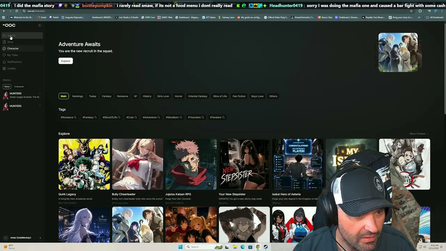
Task: Open the All Bookmarks folder
Action: (435, 17)
